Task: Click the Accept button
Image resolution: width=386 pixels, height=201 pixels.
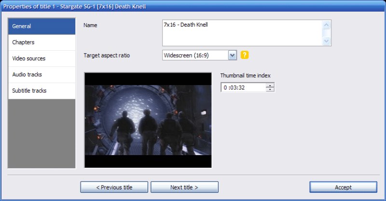Action: click(x=343, y=187)
